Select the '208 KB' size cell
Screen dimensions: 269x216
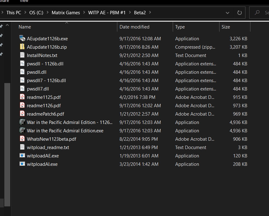(x=240, y=164)
